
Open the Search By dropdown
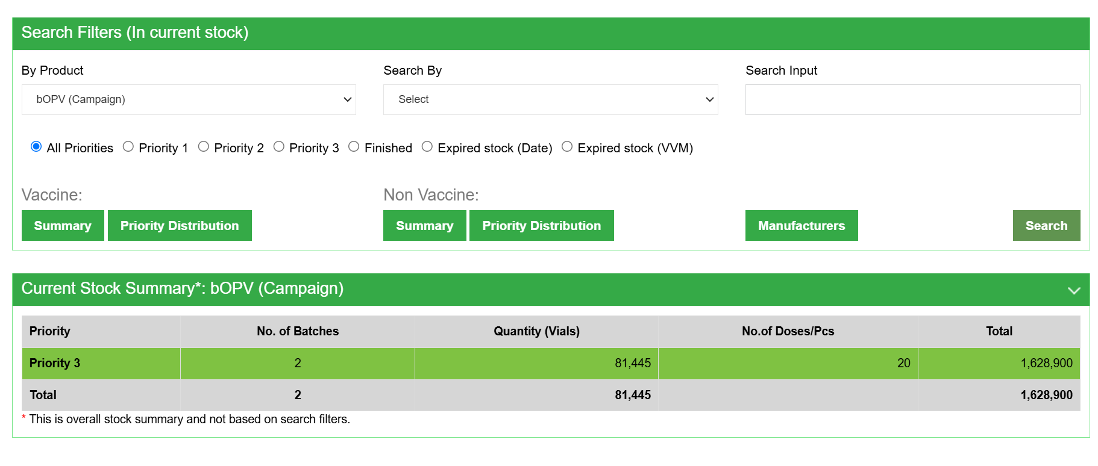coord(550,99)
